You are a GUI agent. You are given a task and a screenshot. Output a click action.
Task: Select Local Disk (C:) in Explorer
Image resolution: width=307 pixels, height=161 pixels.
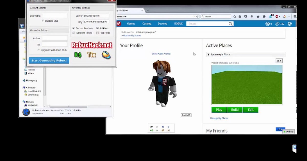[32, 91]
